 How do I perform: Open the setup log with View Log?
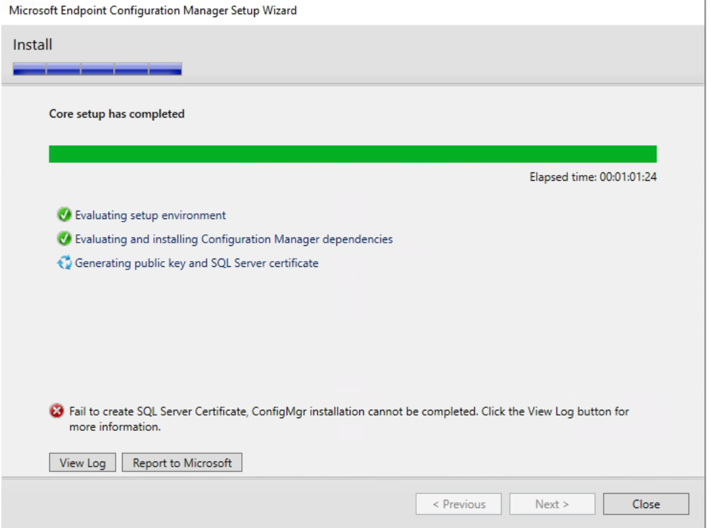point(82,463)
